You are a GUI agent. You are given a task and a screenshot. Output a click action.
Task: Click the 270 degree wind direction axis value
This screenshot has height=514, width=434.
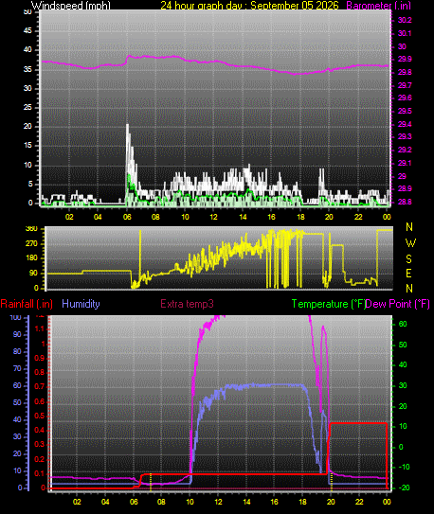pos(31,244)
